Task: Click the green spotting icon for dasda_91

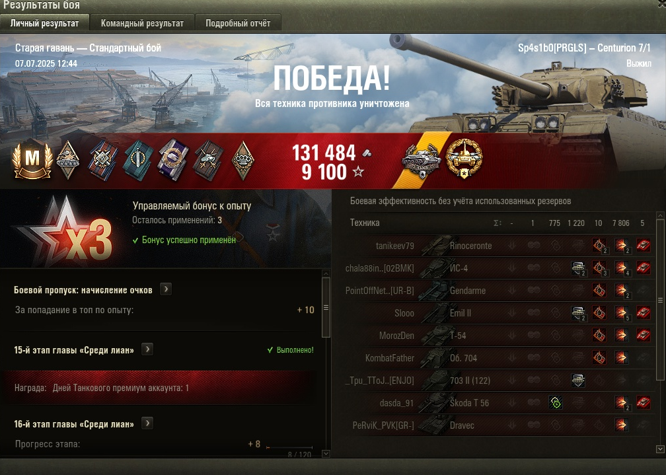Action: click(556, 403)
